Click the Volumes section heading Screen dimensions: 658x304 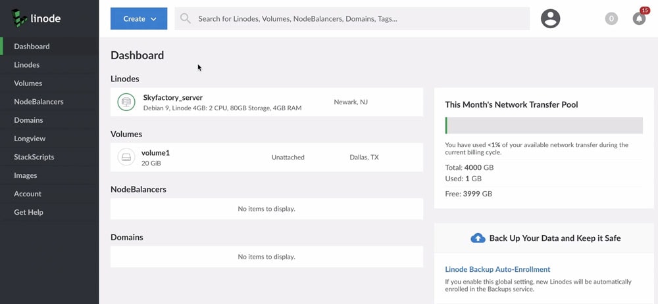[x=126, y=134]
